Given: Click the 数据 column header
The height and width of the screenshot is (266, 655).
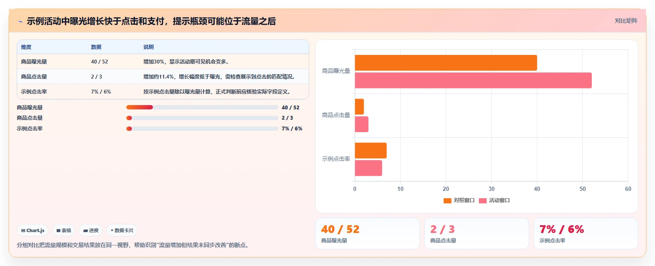Looking at the screenshot, I should tap(96, 47).
